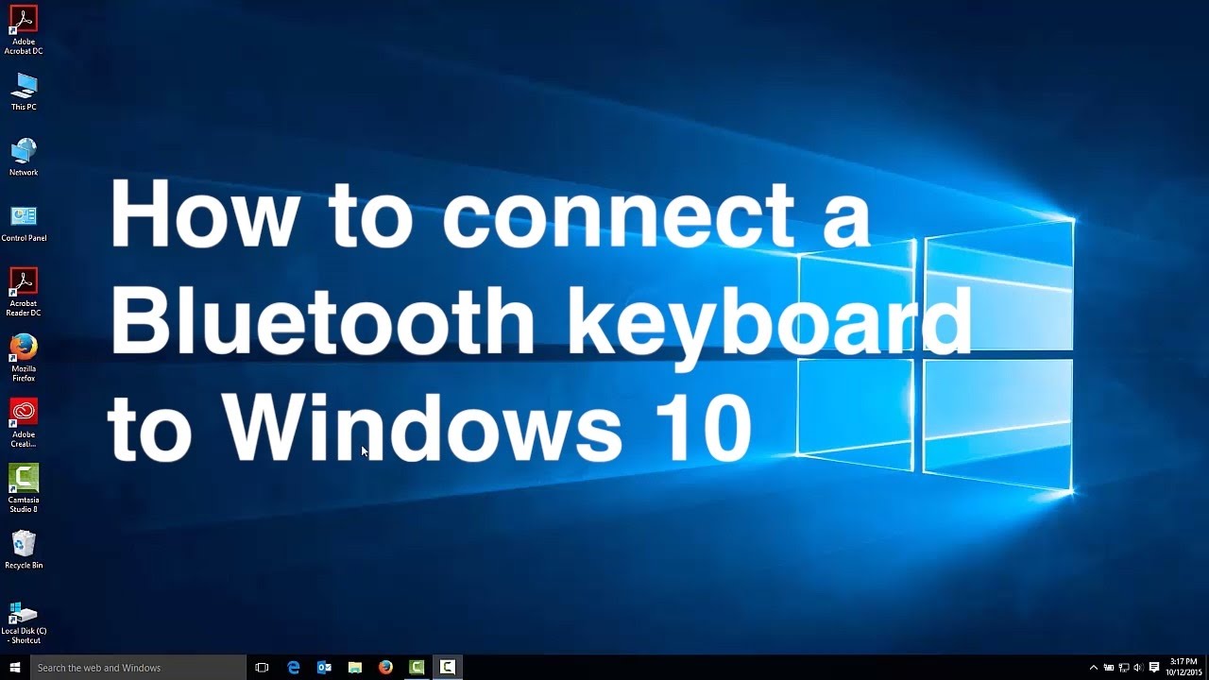This screenshot has height=680, width=1209.
Task: Open the Action Center notifications icon
Action: click(x=1154, y=668)
